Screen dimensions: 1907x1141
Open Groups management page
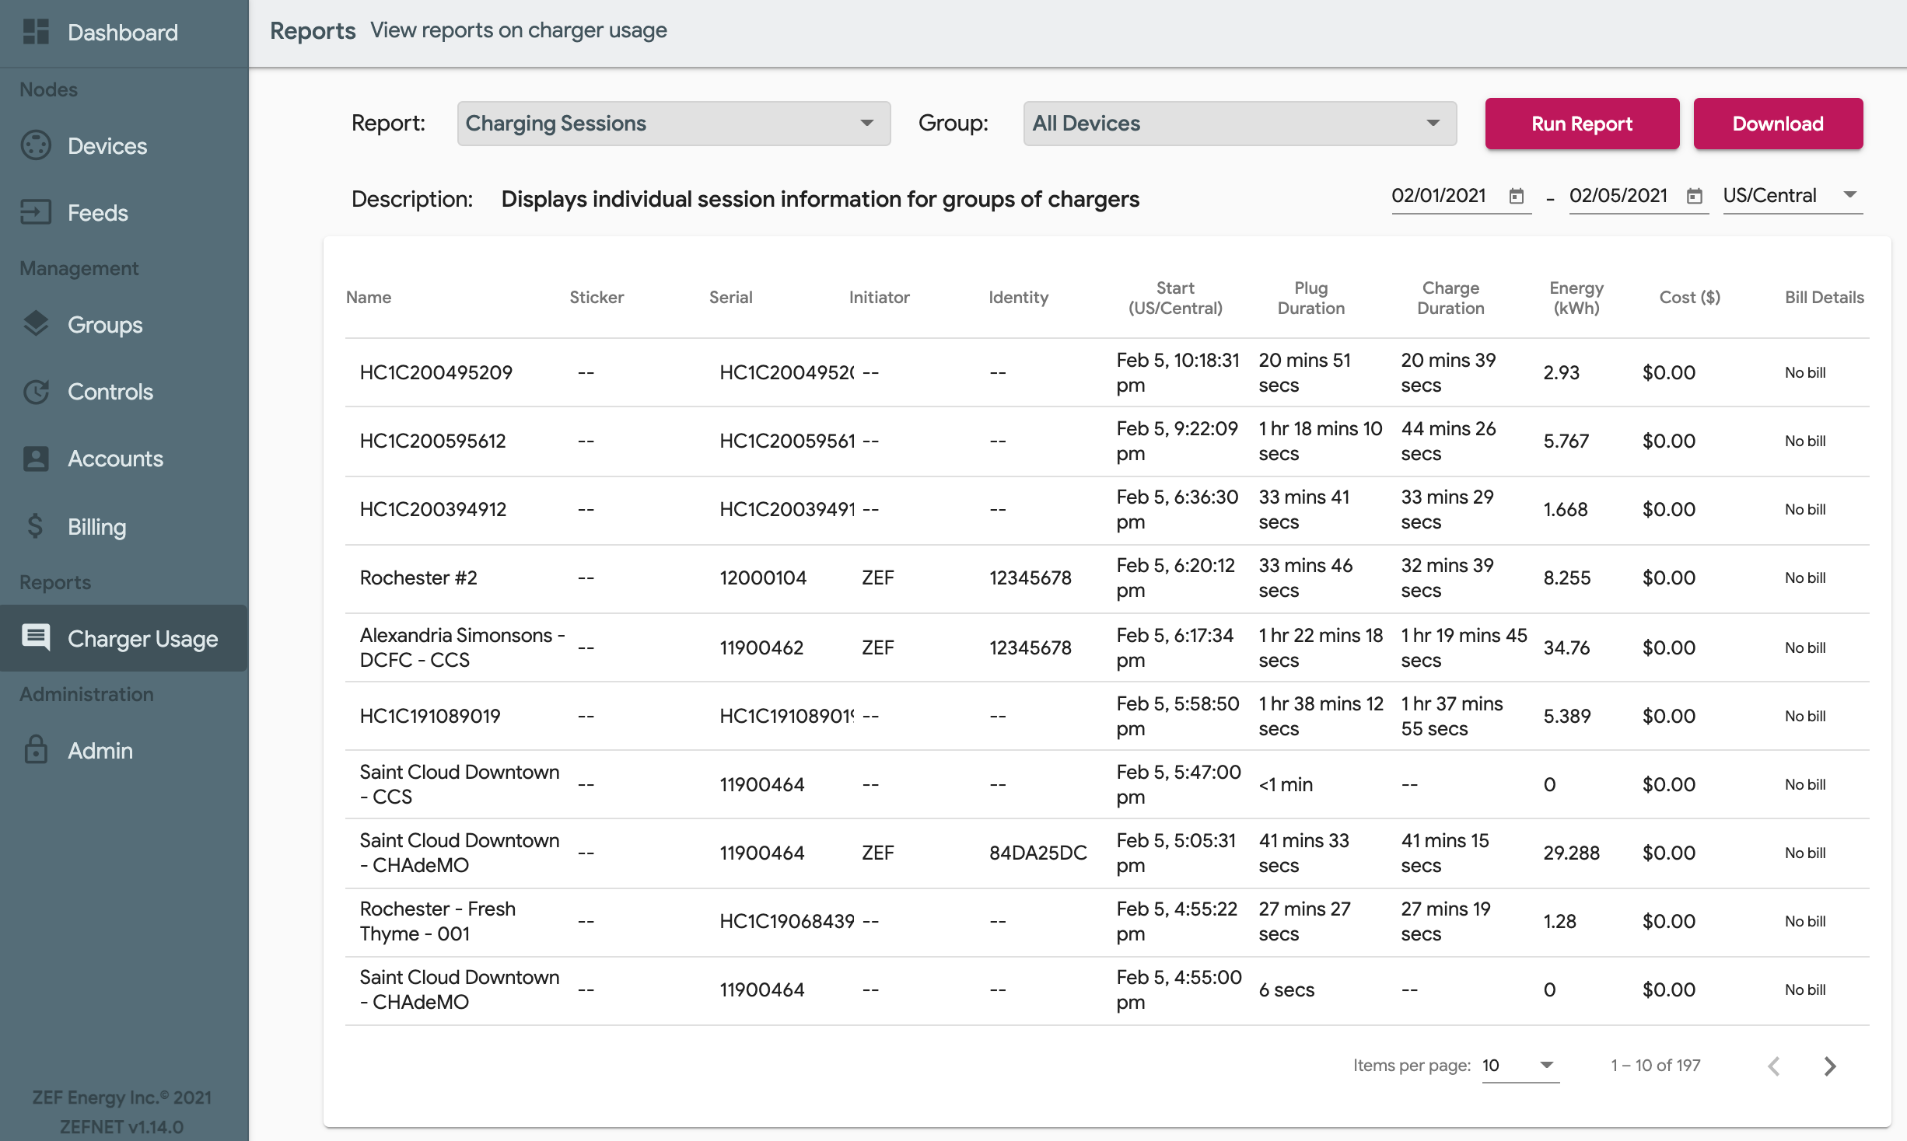pos(124,324)
